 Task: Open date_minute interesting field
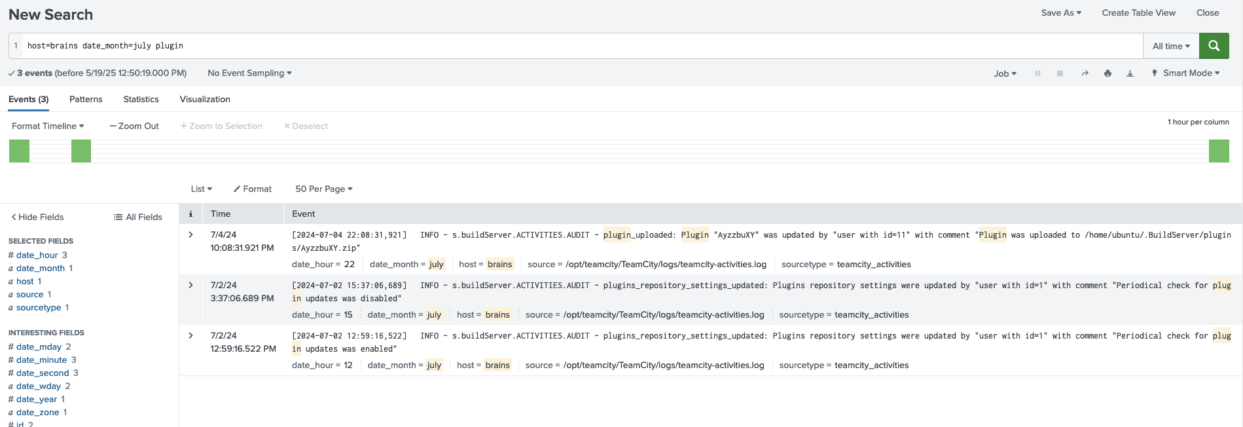(x=41, y=360)
